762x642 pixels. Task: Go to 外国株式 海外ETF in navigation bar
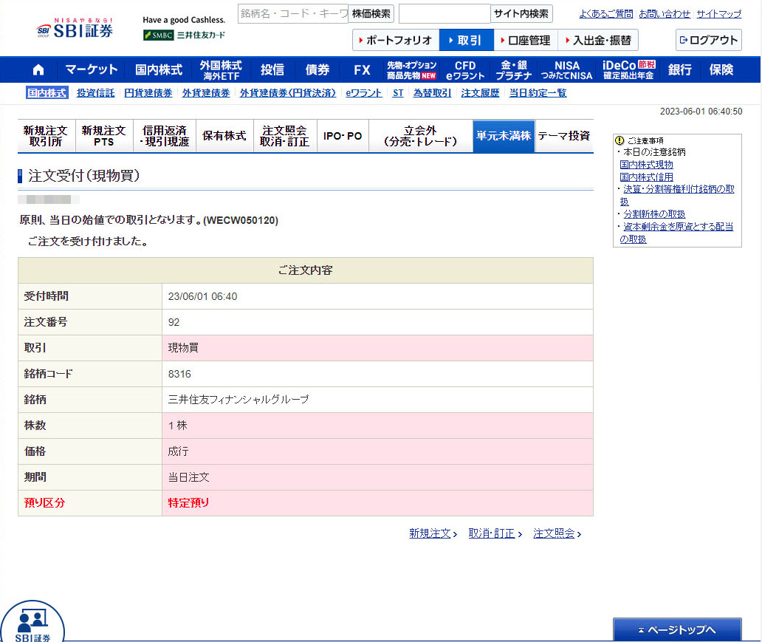pyautogui.click(x=220, y=70)
